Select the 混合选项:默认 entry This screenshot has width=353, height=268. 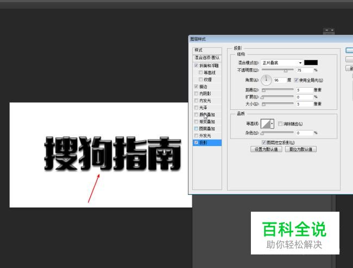point(207,58)
